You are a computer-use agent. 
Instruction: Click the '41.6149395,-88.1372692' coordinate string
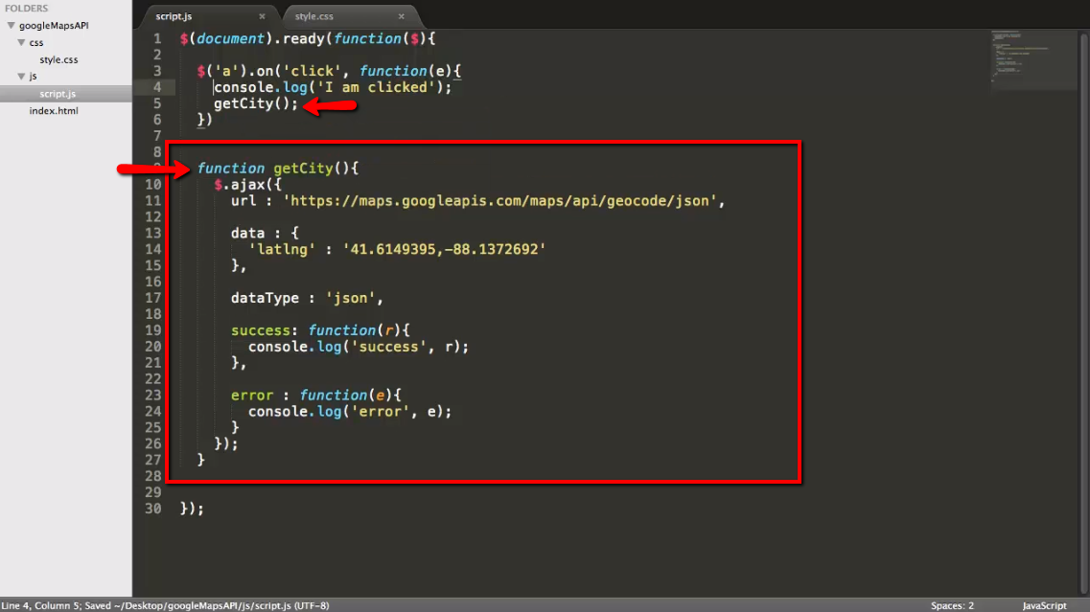pyautogui.click(x=444, y=249)
